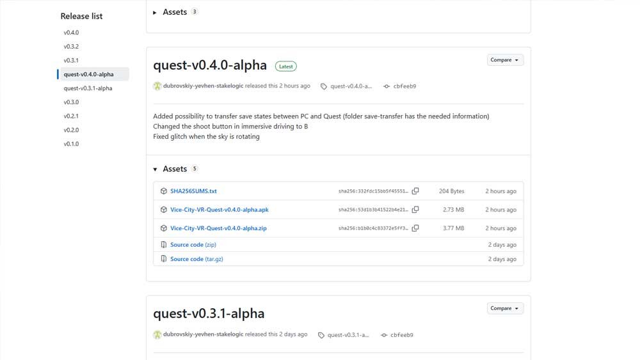Select v0.3.2 in Release list
Image resolution: width=640 pixels, height=360 pixels.
click(71, 47)
